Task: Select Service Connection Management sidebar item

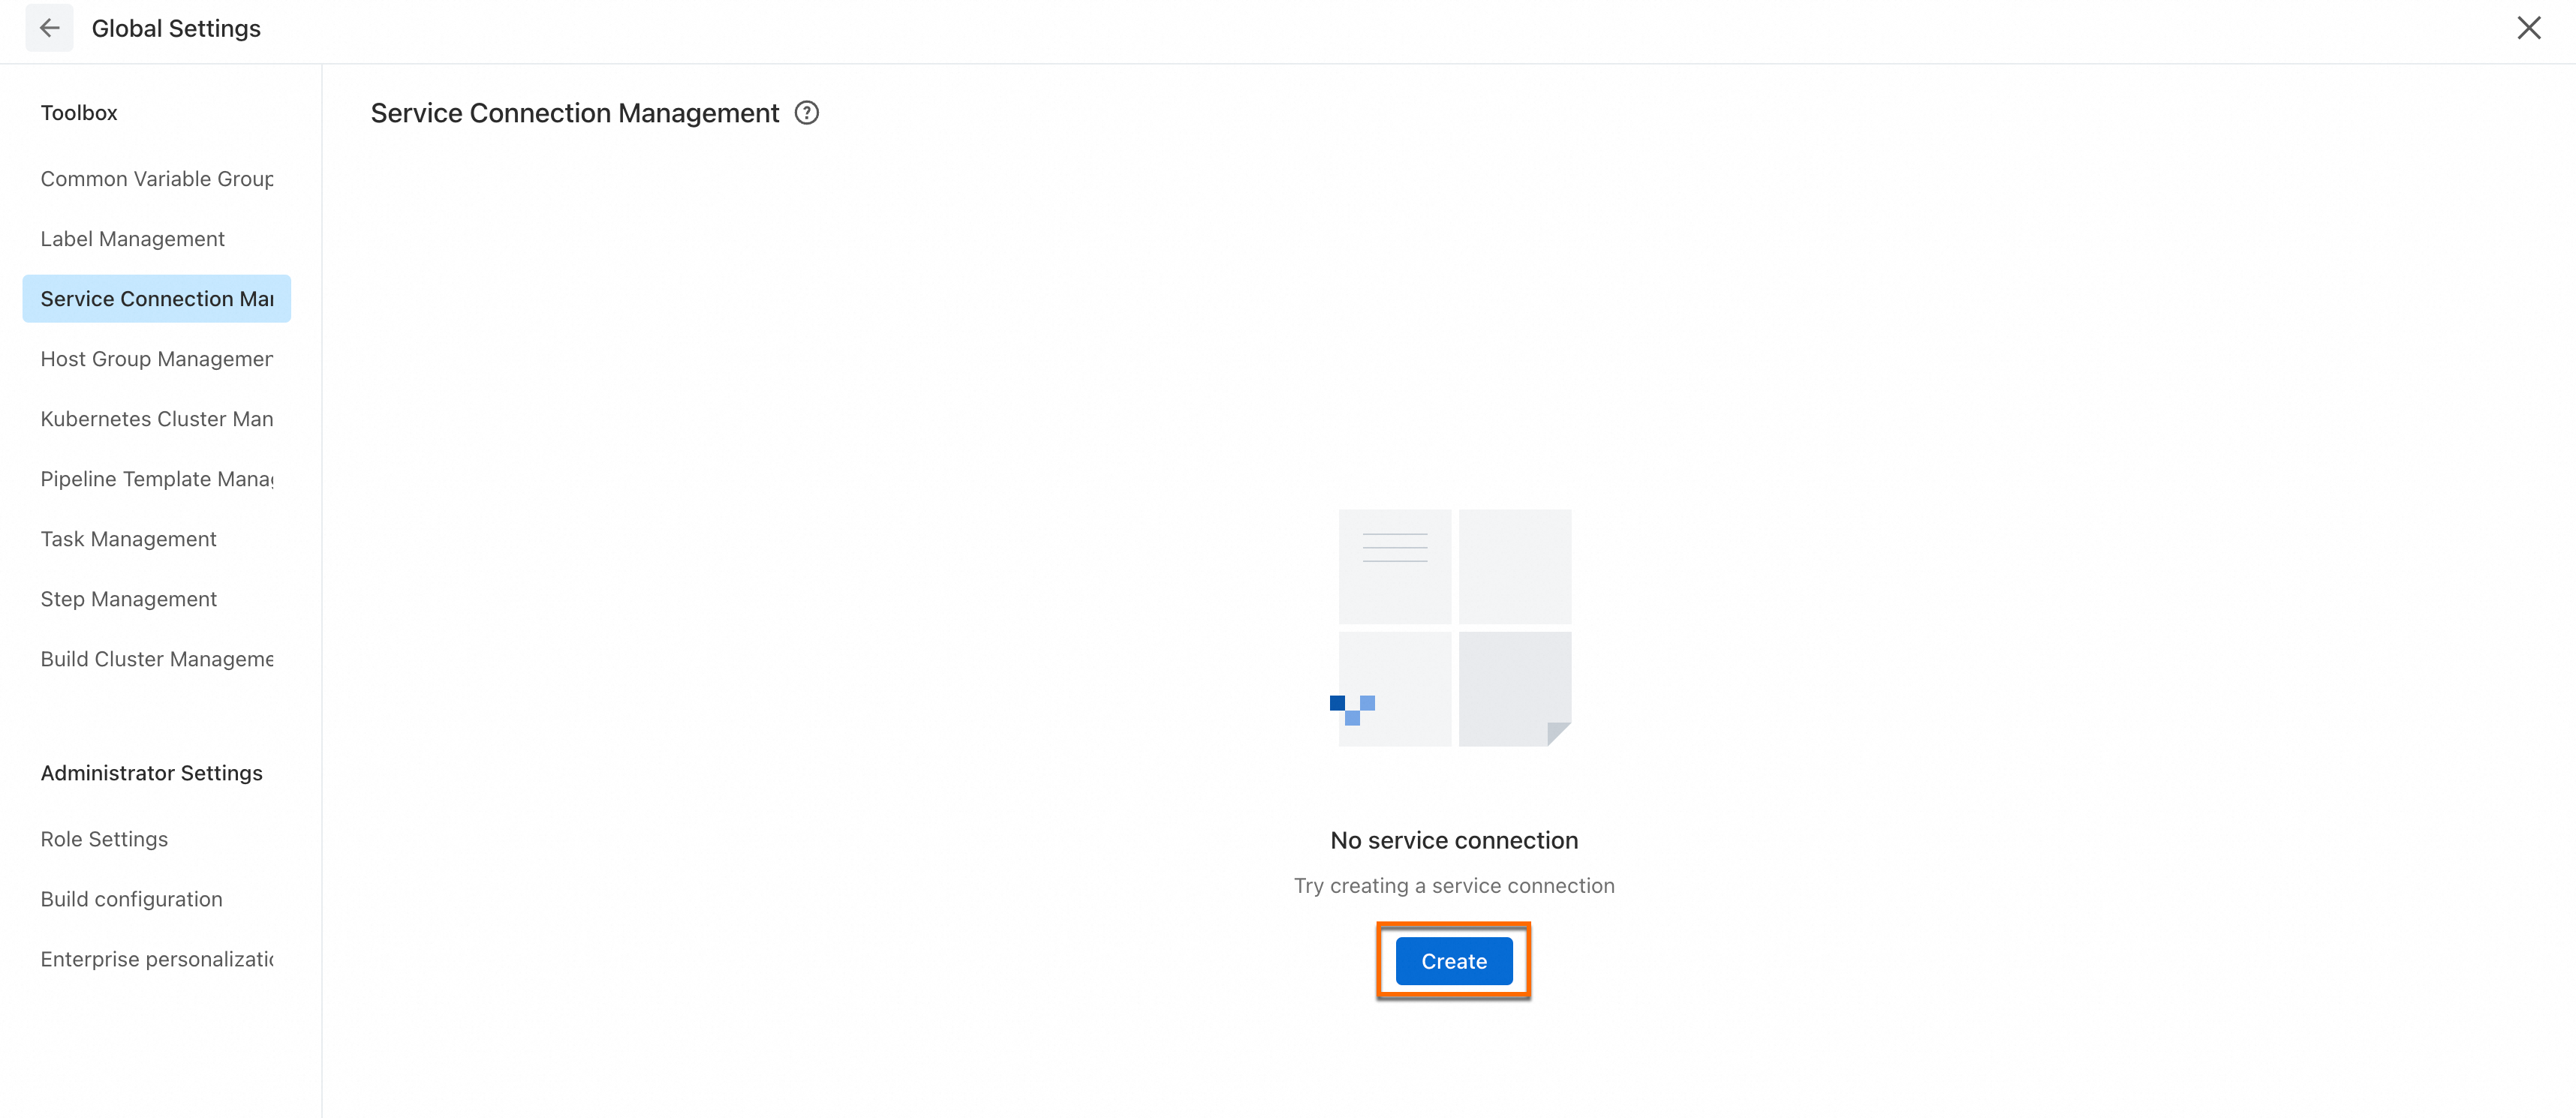Action: click(x=157, y=299)
